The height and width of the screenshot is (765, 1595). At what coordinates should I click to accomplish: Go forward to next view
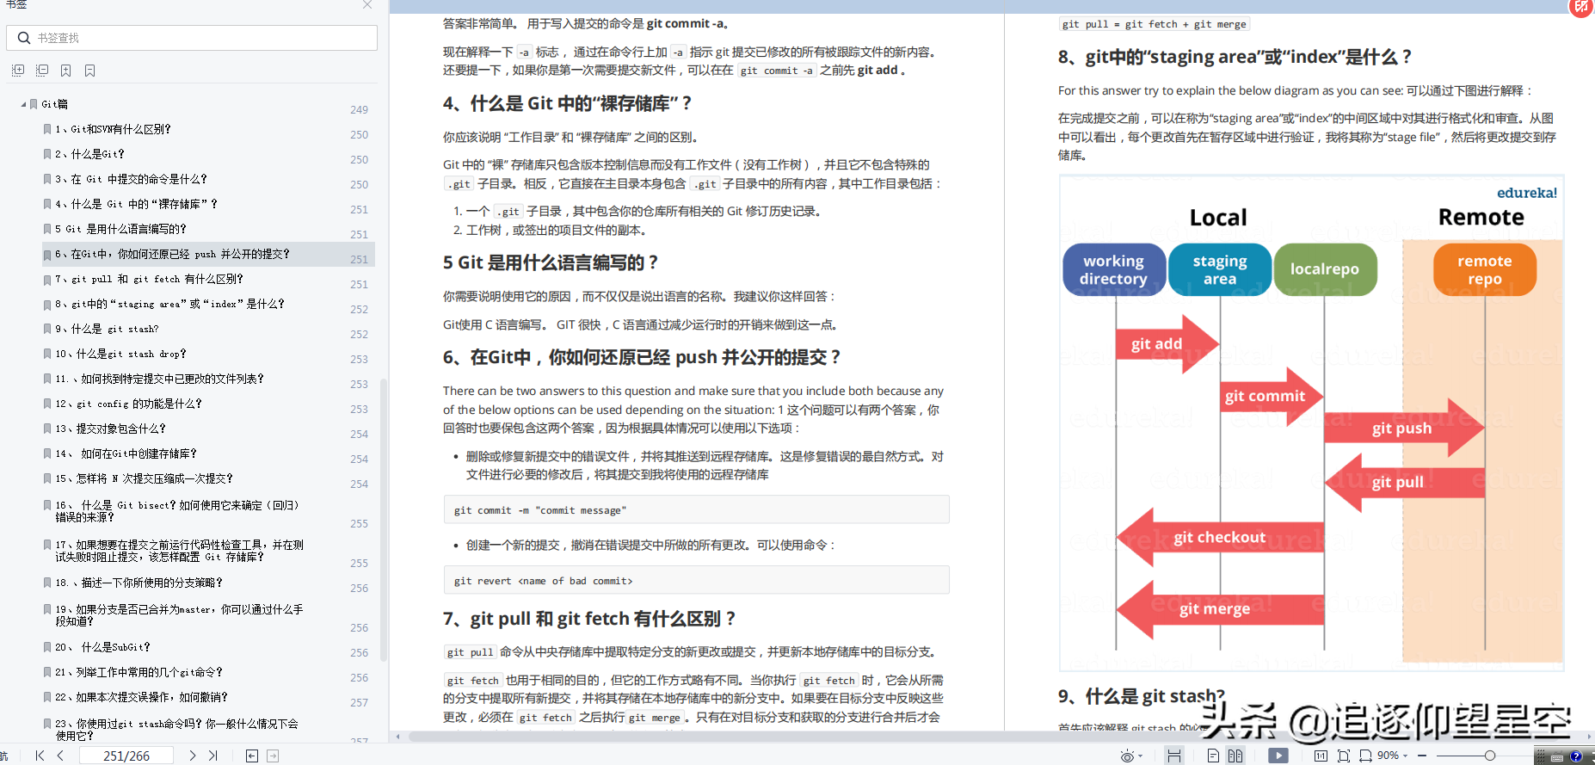point(273,756)
